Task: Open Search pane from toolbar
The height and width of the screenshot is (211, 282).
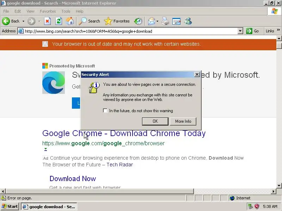Action: tap(90, 21)
